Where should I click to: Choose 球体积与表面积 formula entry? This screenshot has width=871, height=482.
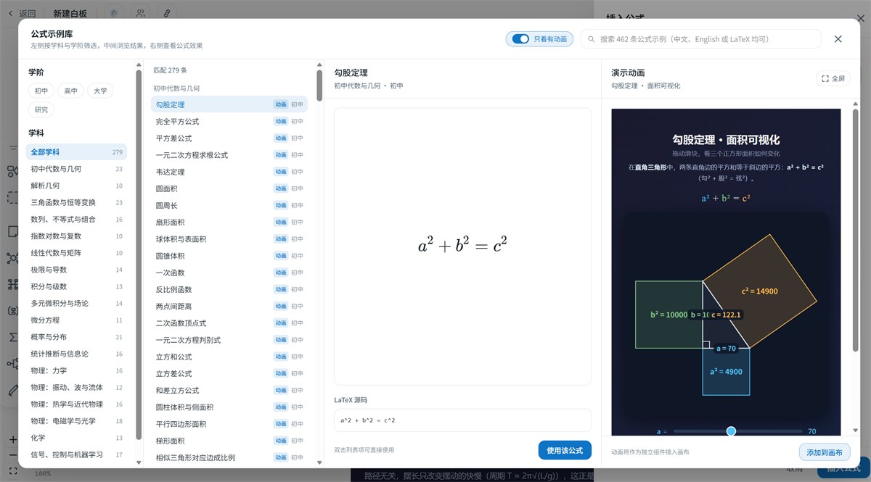pos(229,239)
